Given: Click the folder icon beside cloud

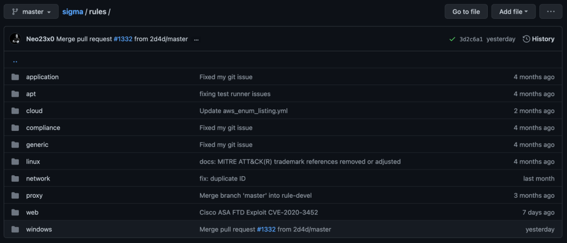Looking at the screenshot, I should (x=15, y=111).
